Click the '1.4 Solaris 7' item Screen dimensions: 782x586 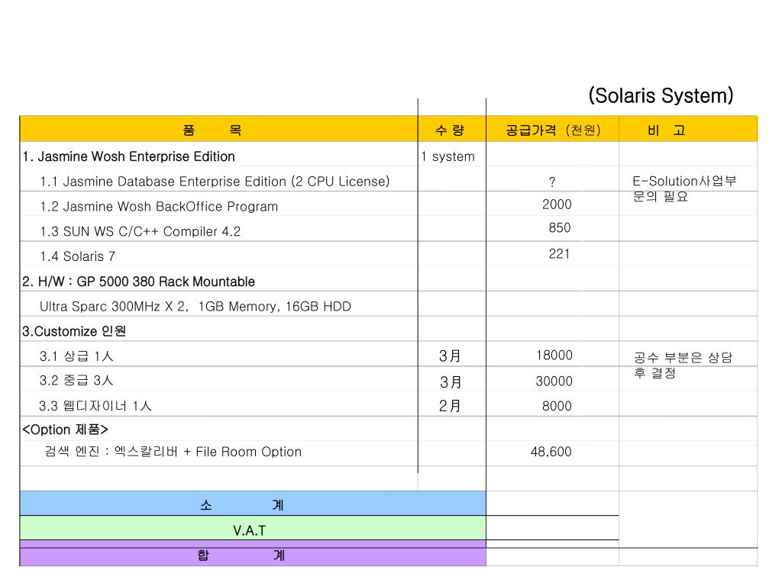coord(78,256)
